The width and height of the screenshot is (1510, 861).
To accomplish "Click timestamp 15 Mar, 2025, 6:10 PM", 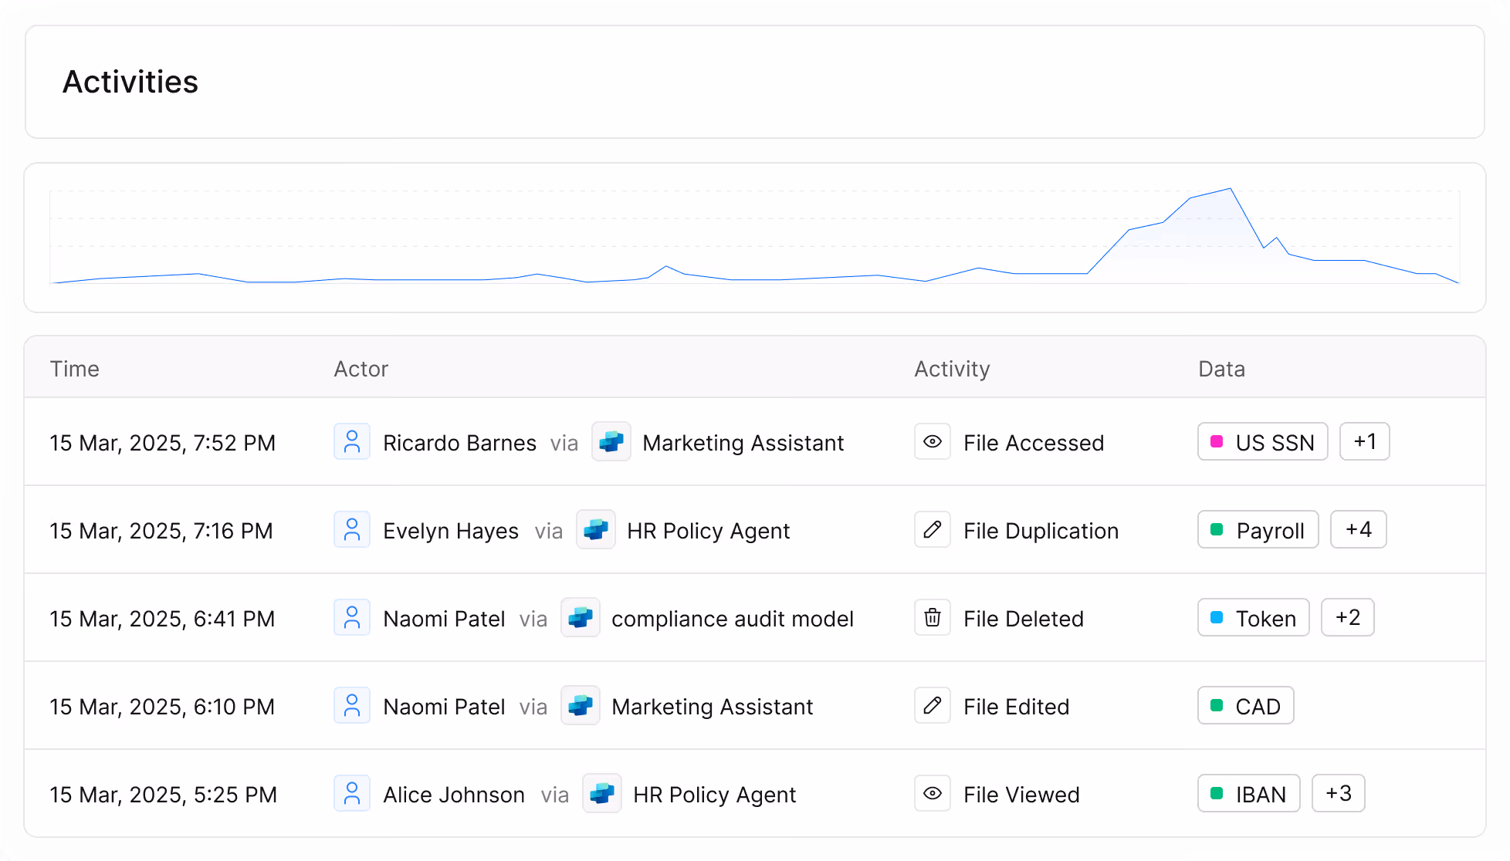I will (x=162, y=707).
